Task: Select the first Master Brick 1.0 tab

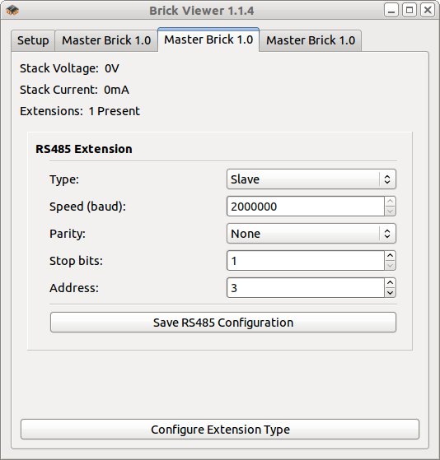Action: 106,40
